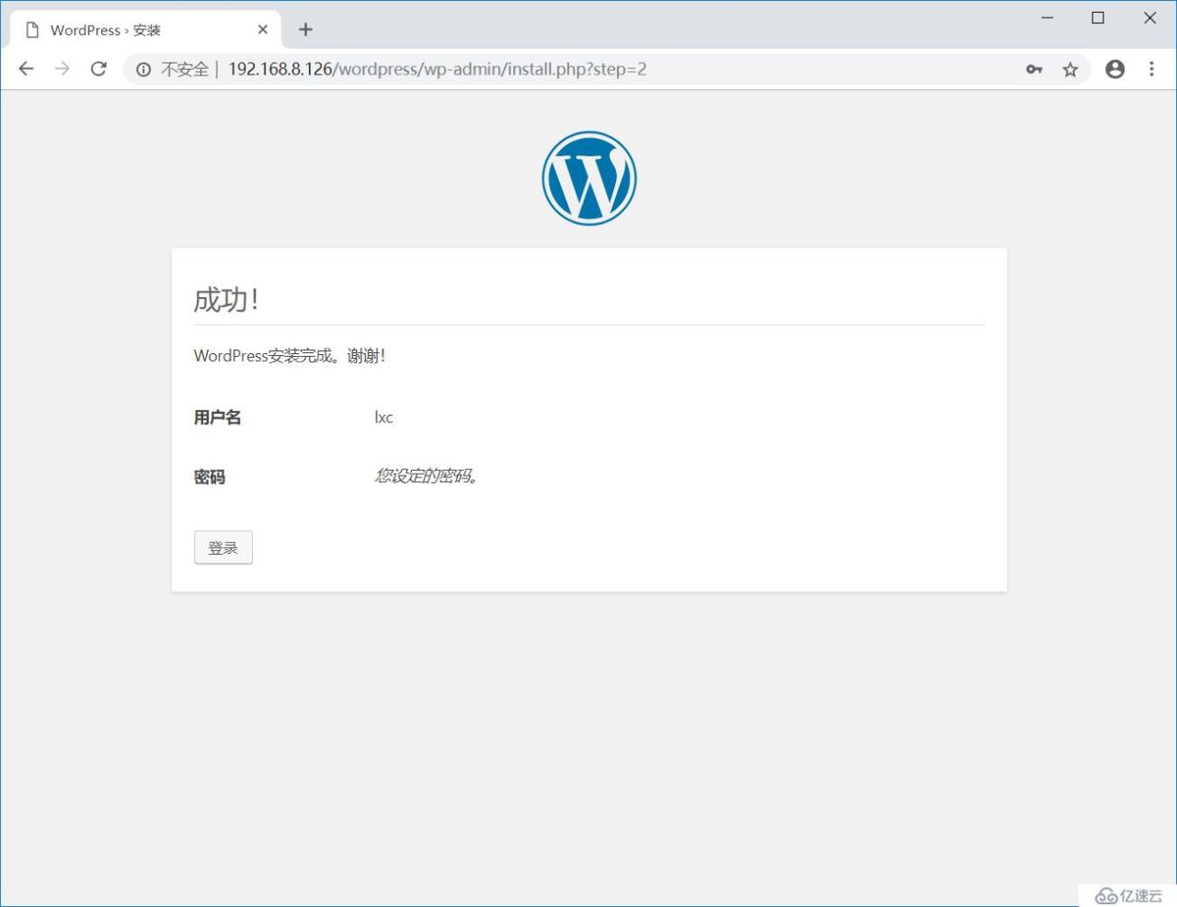
Task: Open the browser profile avatar icon
Action: pos(1114,68)
